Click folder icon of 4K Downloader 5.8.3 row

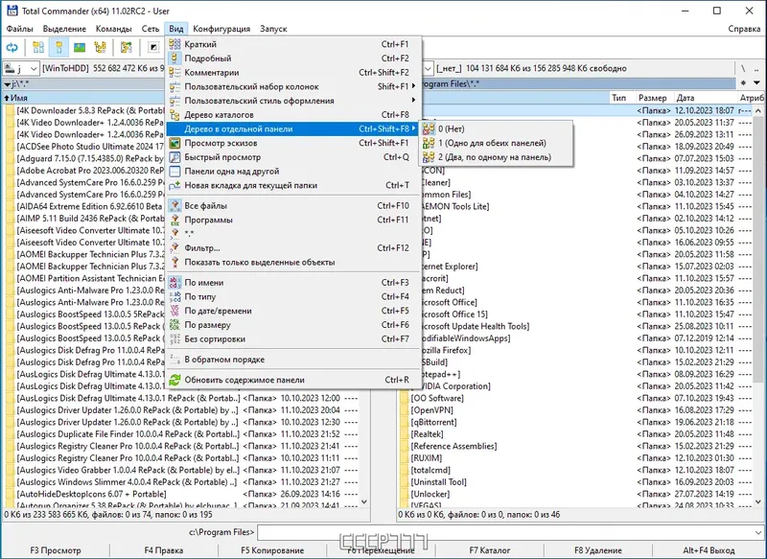pos(10,110)
